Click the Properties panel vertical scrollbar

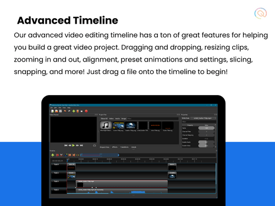(216, 136)
